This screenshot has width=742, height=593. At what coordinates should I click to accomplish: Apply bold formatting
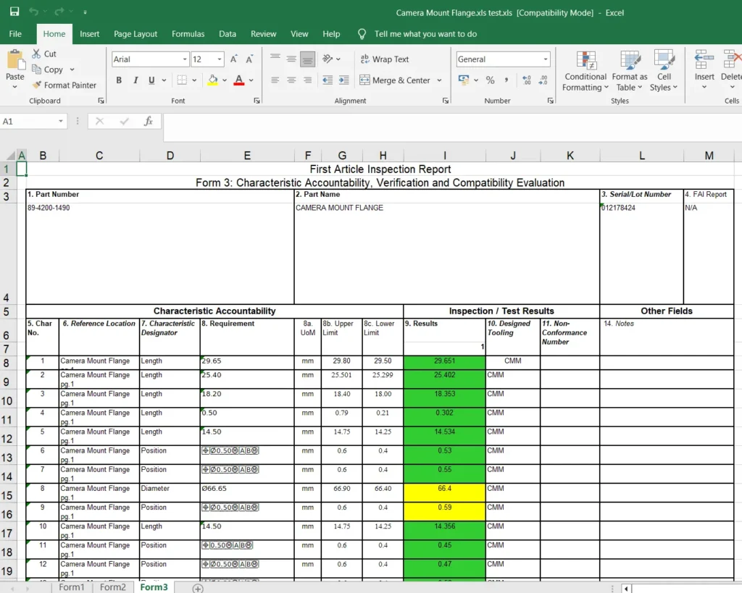(x=119, y=80)
